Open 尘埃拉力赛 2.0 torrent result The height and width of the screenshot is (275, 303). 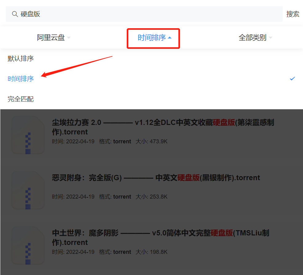[x=163, y=127]
